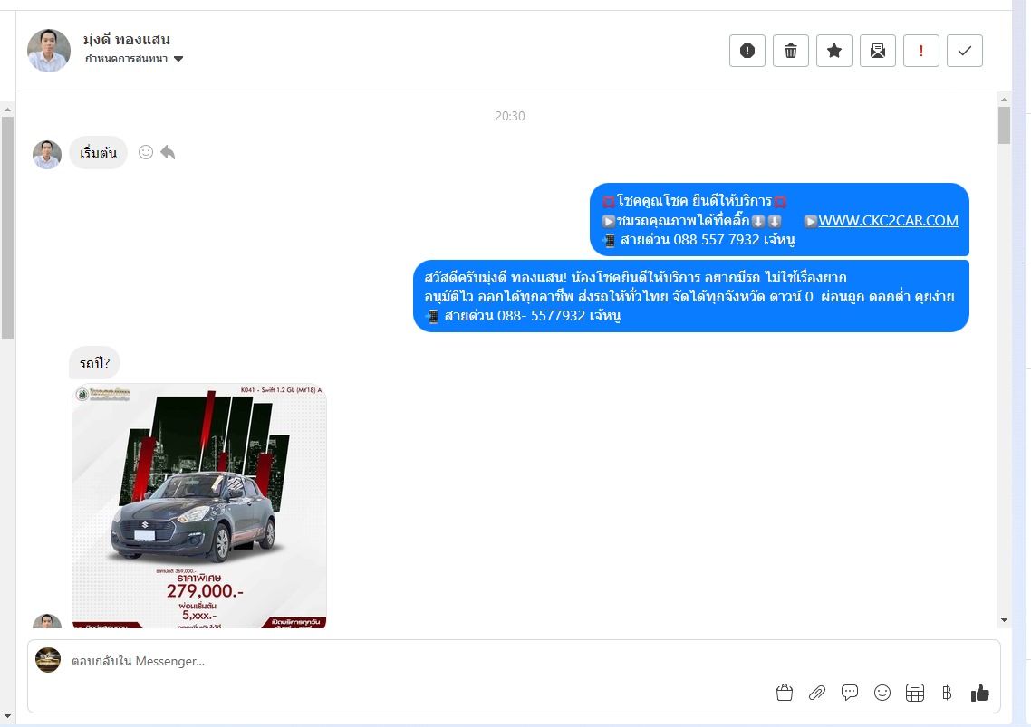Click the baht payment request icon

[x=947, y=693]
